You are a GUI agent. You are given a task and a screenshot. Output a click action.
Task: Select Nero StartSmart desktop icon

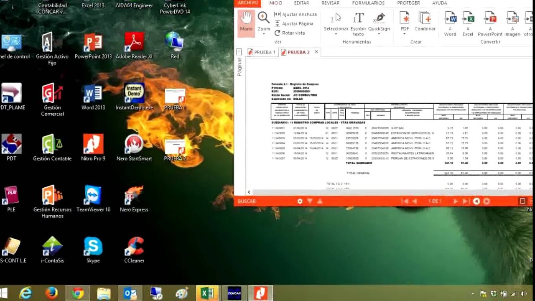click(134, 148)
